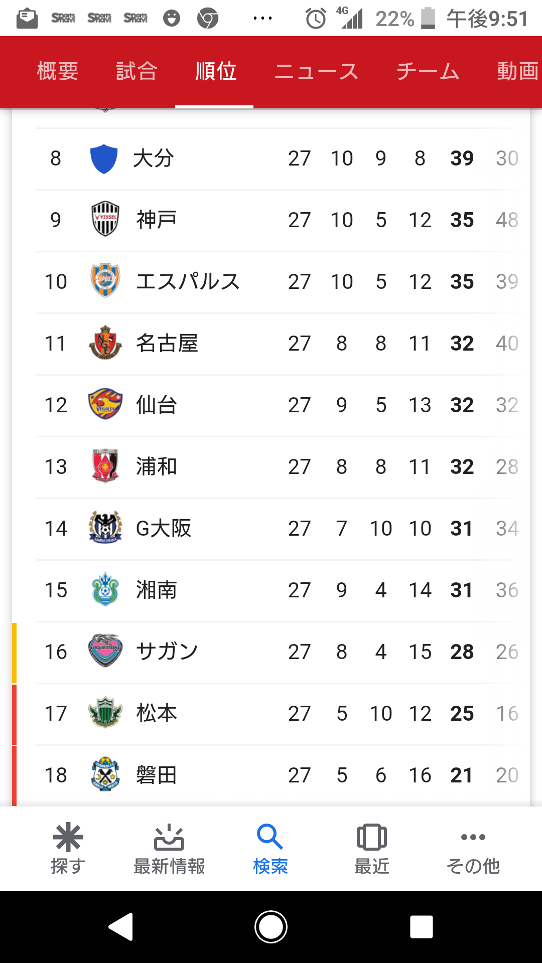The image size is (542, 963).
Task: Tap 探す in bottom navigation
Action: (x=68, y=849)
